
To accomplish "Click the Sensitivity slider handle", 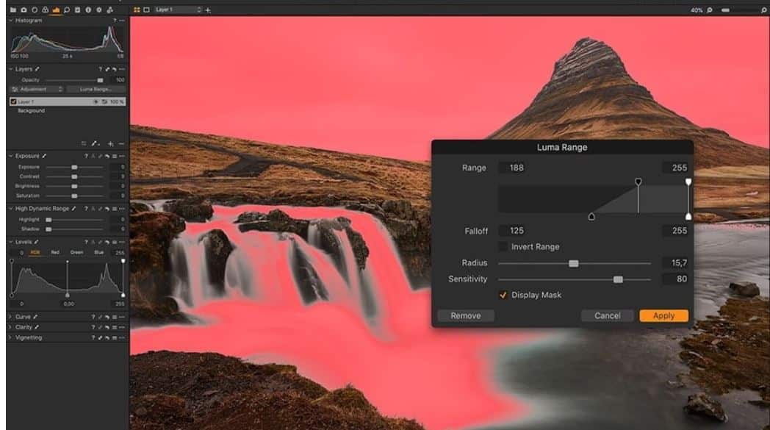I will (618, 279).
